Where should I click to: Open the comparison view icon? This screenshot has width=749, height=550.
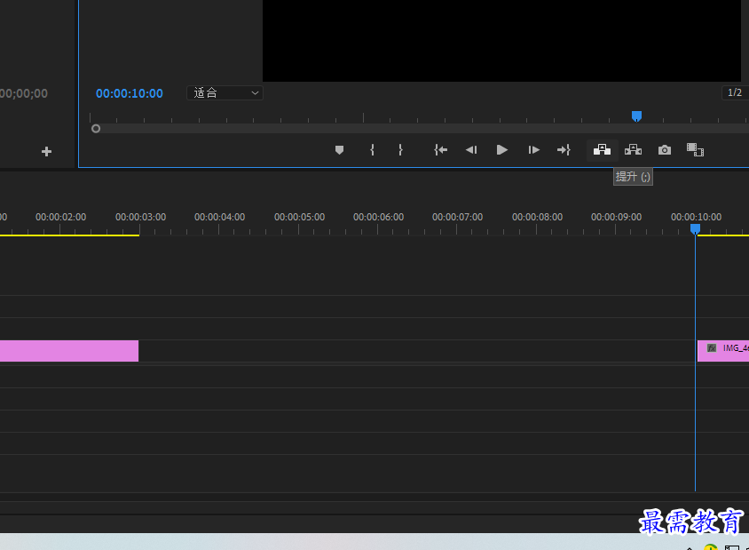point(695,150)
